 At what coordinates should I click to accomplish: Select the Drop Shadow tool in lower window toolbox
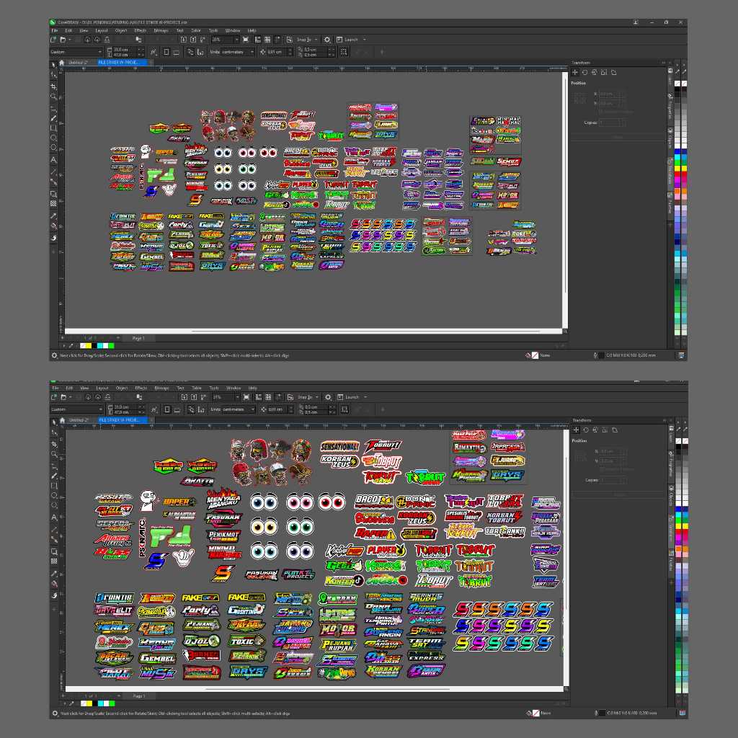(x=54, y=551)
